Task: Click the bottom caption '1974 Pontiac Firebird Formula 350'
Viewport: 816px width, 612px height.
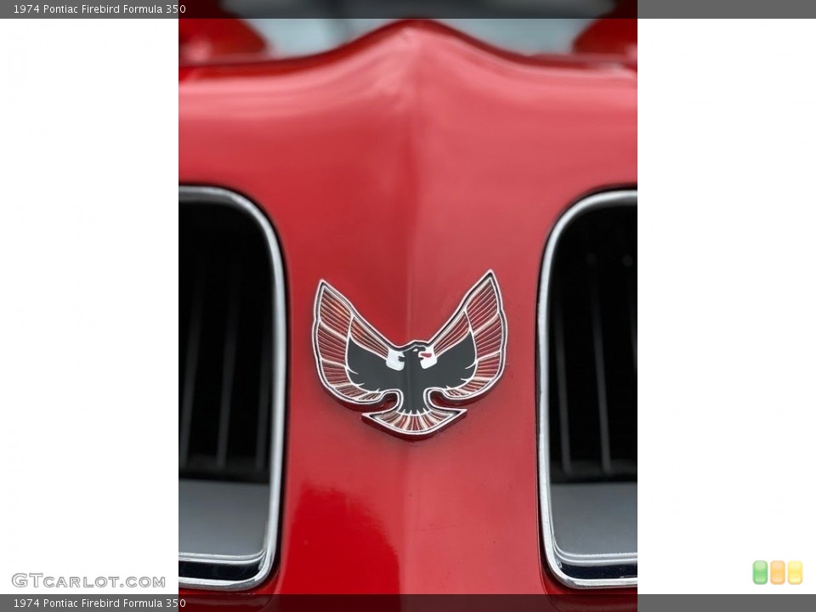Action: click(99, 603)
